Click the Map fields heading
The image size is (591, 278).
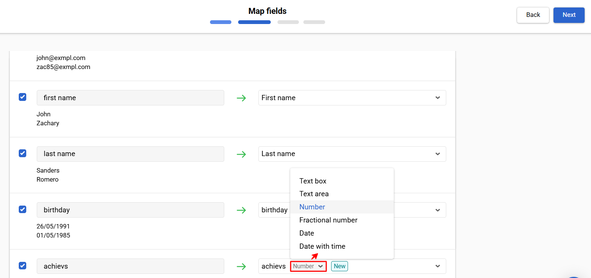[267, 11]
